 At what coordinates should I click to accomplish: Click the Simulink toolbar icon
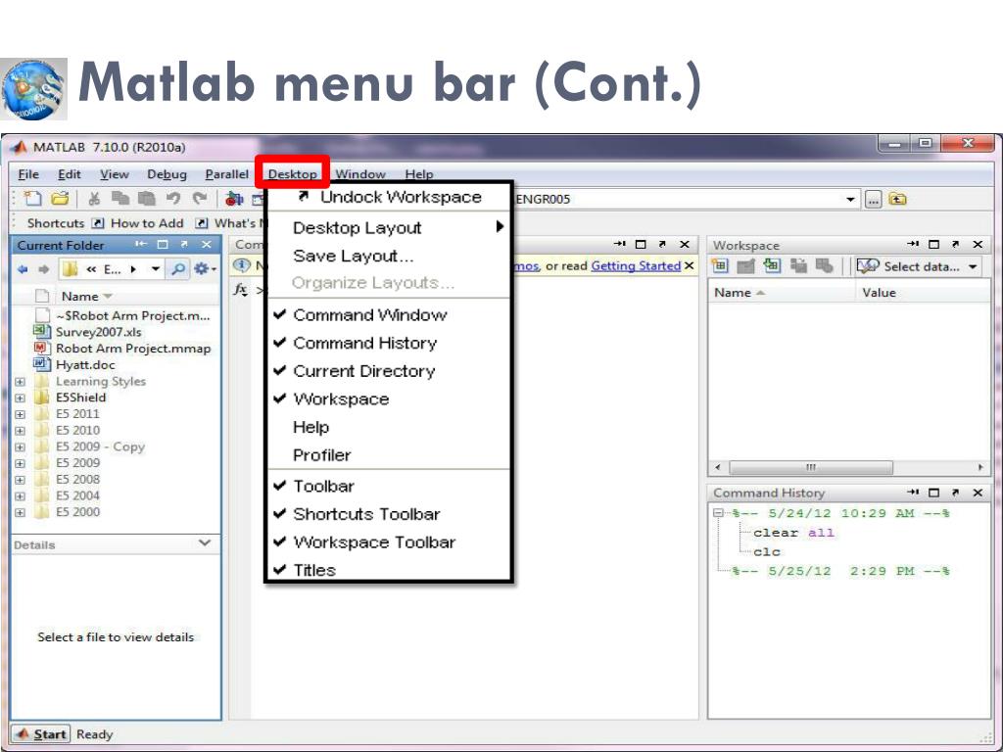pyautogui.click(x=234, y=199)
